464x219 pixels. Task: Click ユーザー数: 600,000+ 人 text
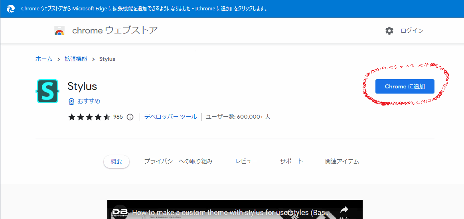tap(238, 117)
